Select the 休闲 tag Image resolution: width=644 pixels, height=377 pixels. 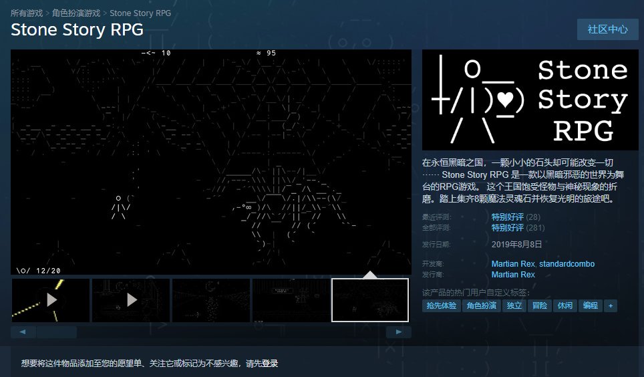tap(565, 305)
